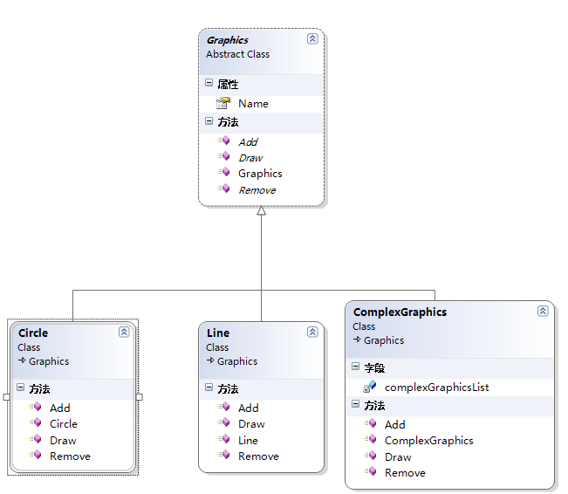Collapse 字段 section in ComplexGraphics
The width and height of the screenshot is (568, 494).
355,366
